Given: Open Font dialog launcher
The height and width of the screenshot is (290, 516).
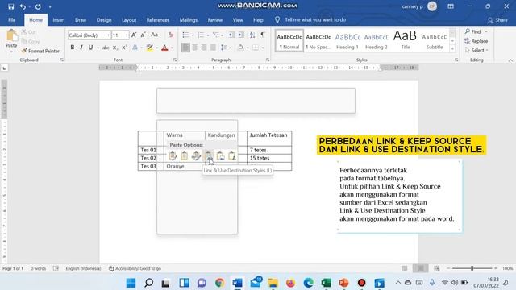Looking at the screenshot, I should (x=175, y=60).
